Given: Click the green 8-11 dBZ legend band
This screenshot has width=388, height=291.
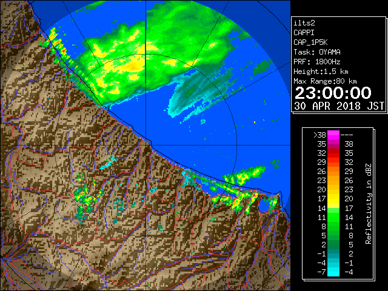Looking at the screenshot, I should pyautogui.click(x=333, y=226).
